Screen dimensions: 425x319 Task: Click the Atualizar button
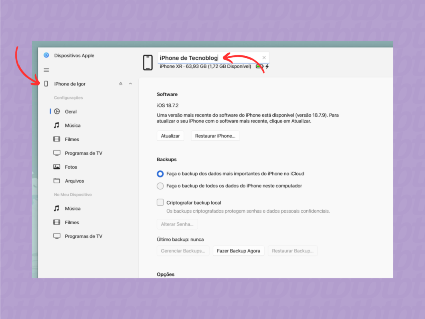(170, 136)
